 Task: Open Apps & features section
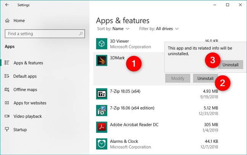28,63
